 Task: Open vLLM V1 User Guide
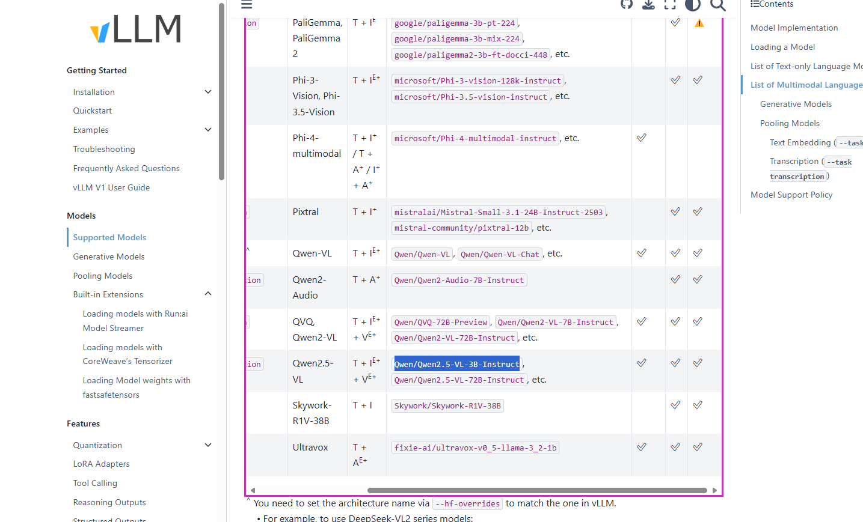pos(111,188)
